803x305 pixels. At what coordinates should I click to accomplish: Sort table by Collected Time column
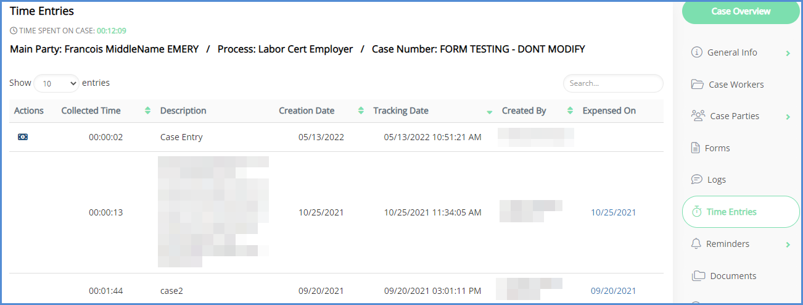(91, 111)
